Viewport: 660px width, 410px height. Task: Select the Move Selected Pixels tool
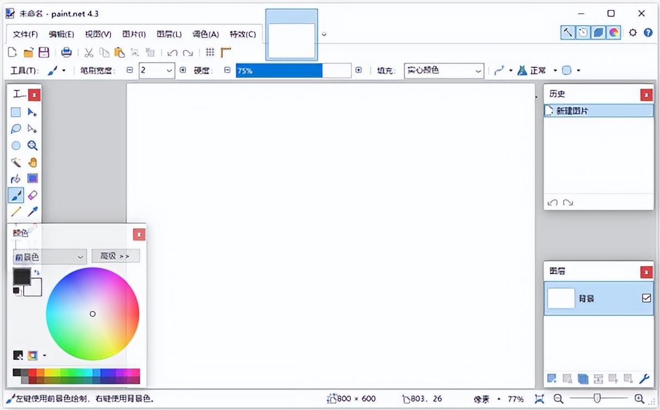coord(32,112)
